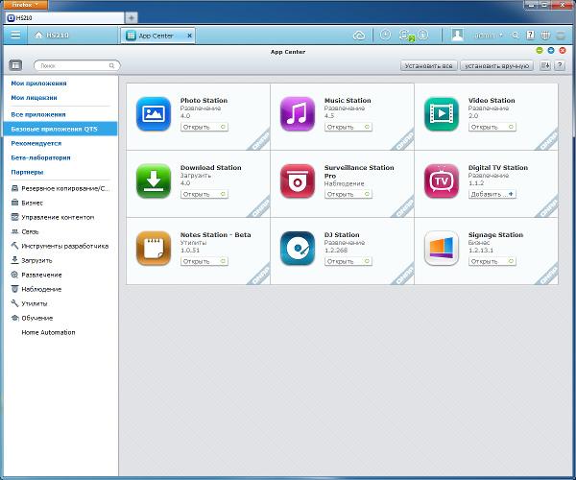Click the Photo Station app icon
576x480 pixels.
point(154,113)
